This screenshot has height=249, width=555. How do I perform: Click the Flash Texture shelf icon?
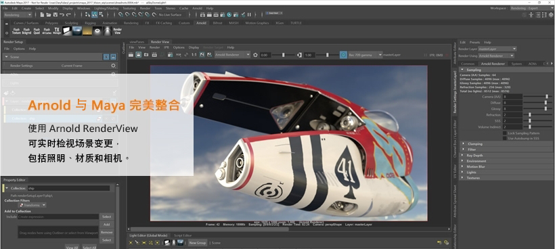click(16, 31)
